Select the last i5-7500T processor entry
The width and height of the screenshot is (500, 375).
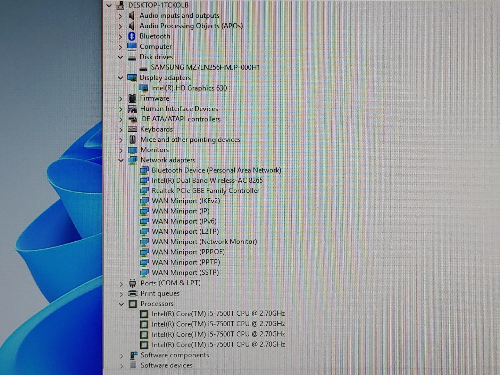218,344
